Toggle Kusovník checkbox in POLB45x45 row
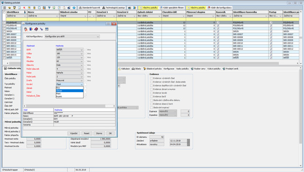 click(x=218, y=22)
